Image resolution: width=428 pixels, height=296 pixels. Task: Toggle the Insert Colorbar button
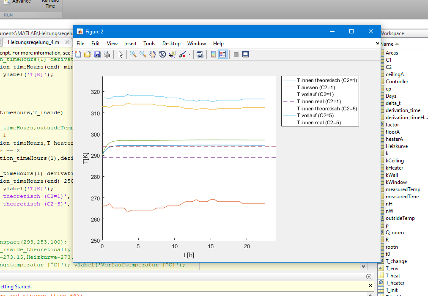click(x=213, y=54)
